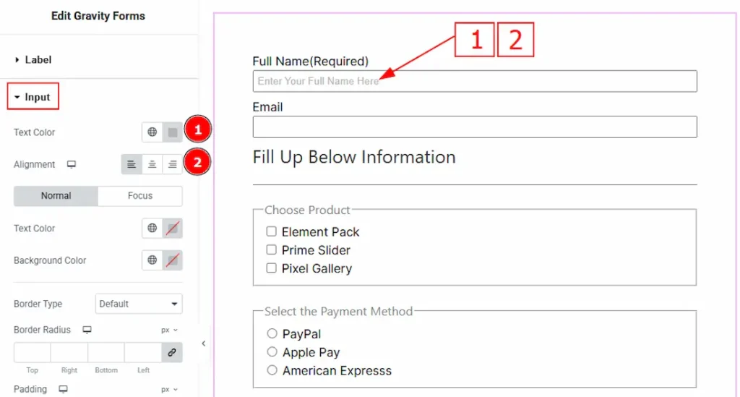Select center alignment icon

(152, 165)
